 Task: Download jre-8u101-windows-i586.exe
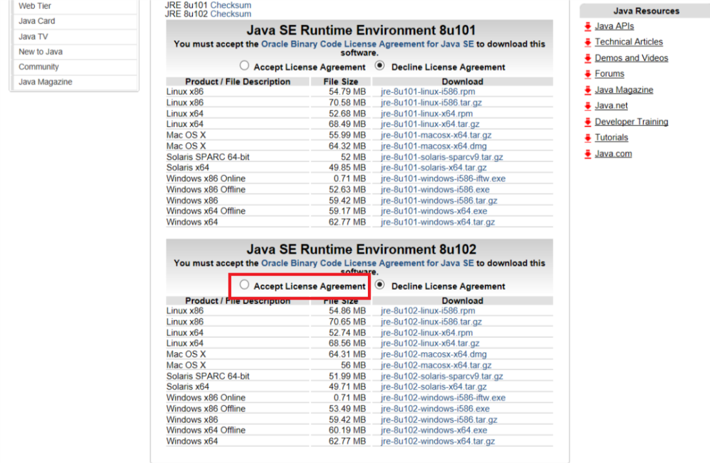pos(435,189)
